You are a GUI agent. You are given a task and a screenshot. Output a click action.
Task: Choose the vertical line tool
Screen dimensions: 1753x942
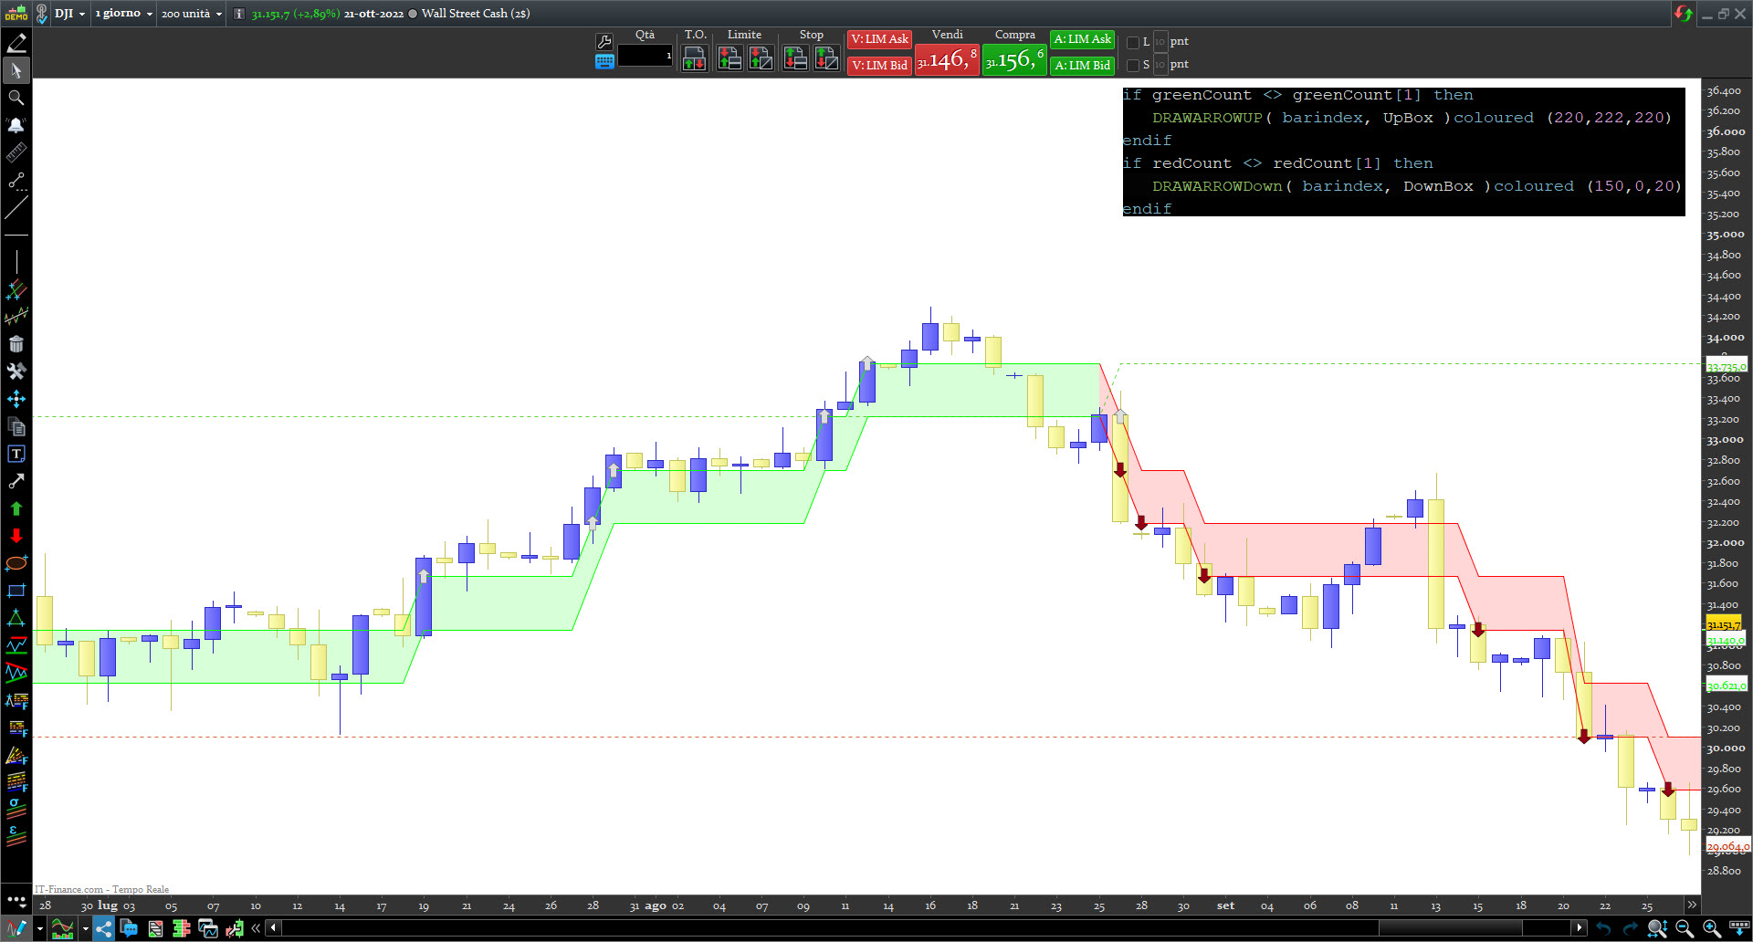pyautogui.click(x=16, y=262)
